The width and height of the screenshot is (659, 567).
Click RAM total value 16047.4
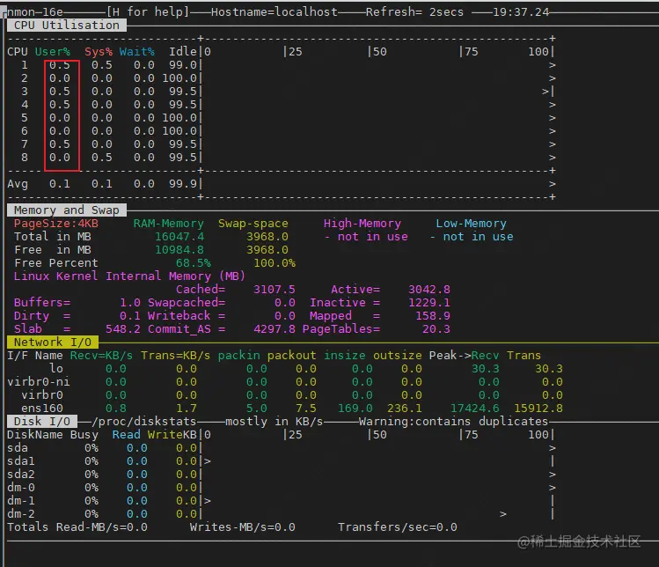(x=179, y=236)
